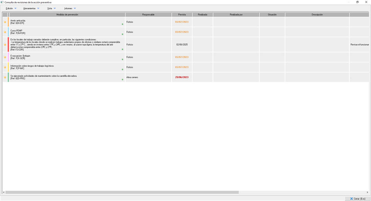This screenshot has width=371, height=201.
Task: Click the scrollbar left arrow
Action: pos(3,192)
